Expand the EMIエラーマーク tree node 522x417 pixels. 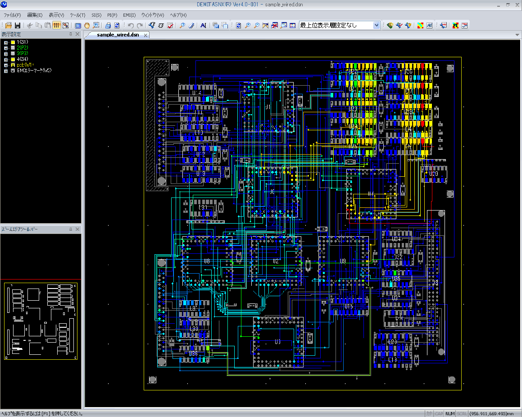(x=6, y=71)
